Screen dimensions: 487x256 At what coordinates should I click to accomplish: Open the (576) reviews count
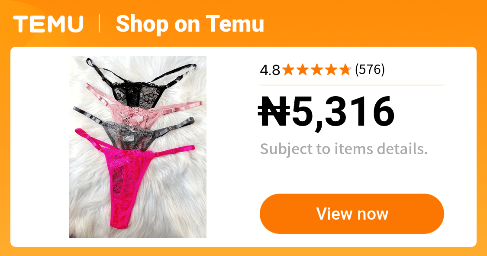coord(370,70)
